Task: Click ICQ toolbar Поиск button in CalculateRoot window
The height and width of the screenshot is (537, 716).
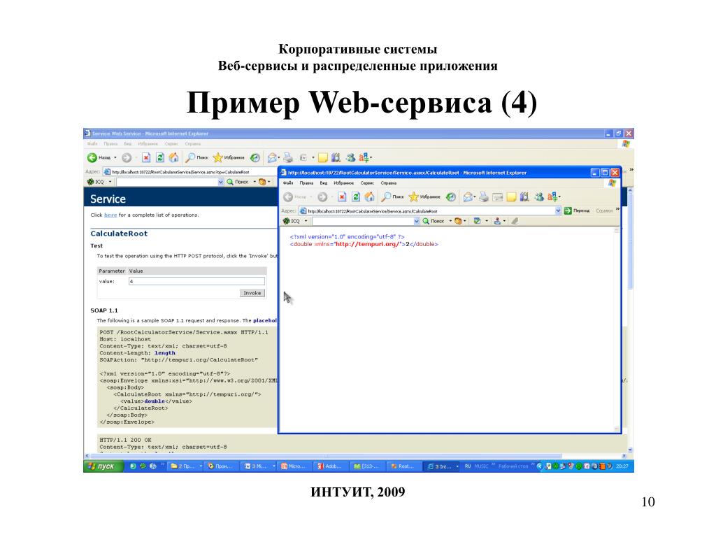Action: click(x=433, y=221)
